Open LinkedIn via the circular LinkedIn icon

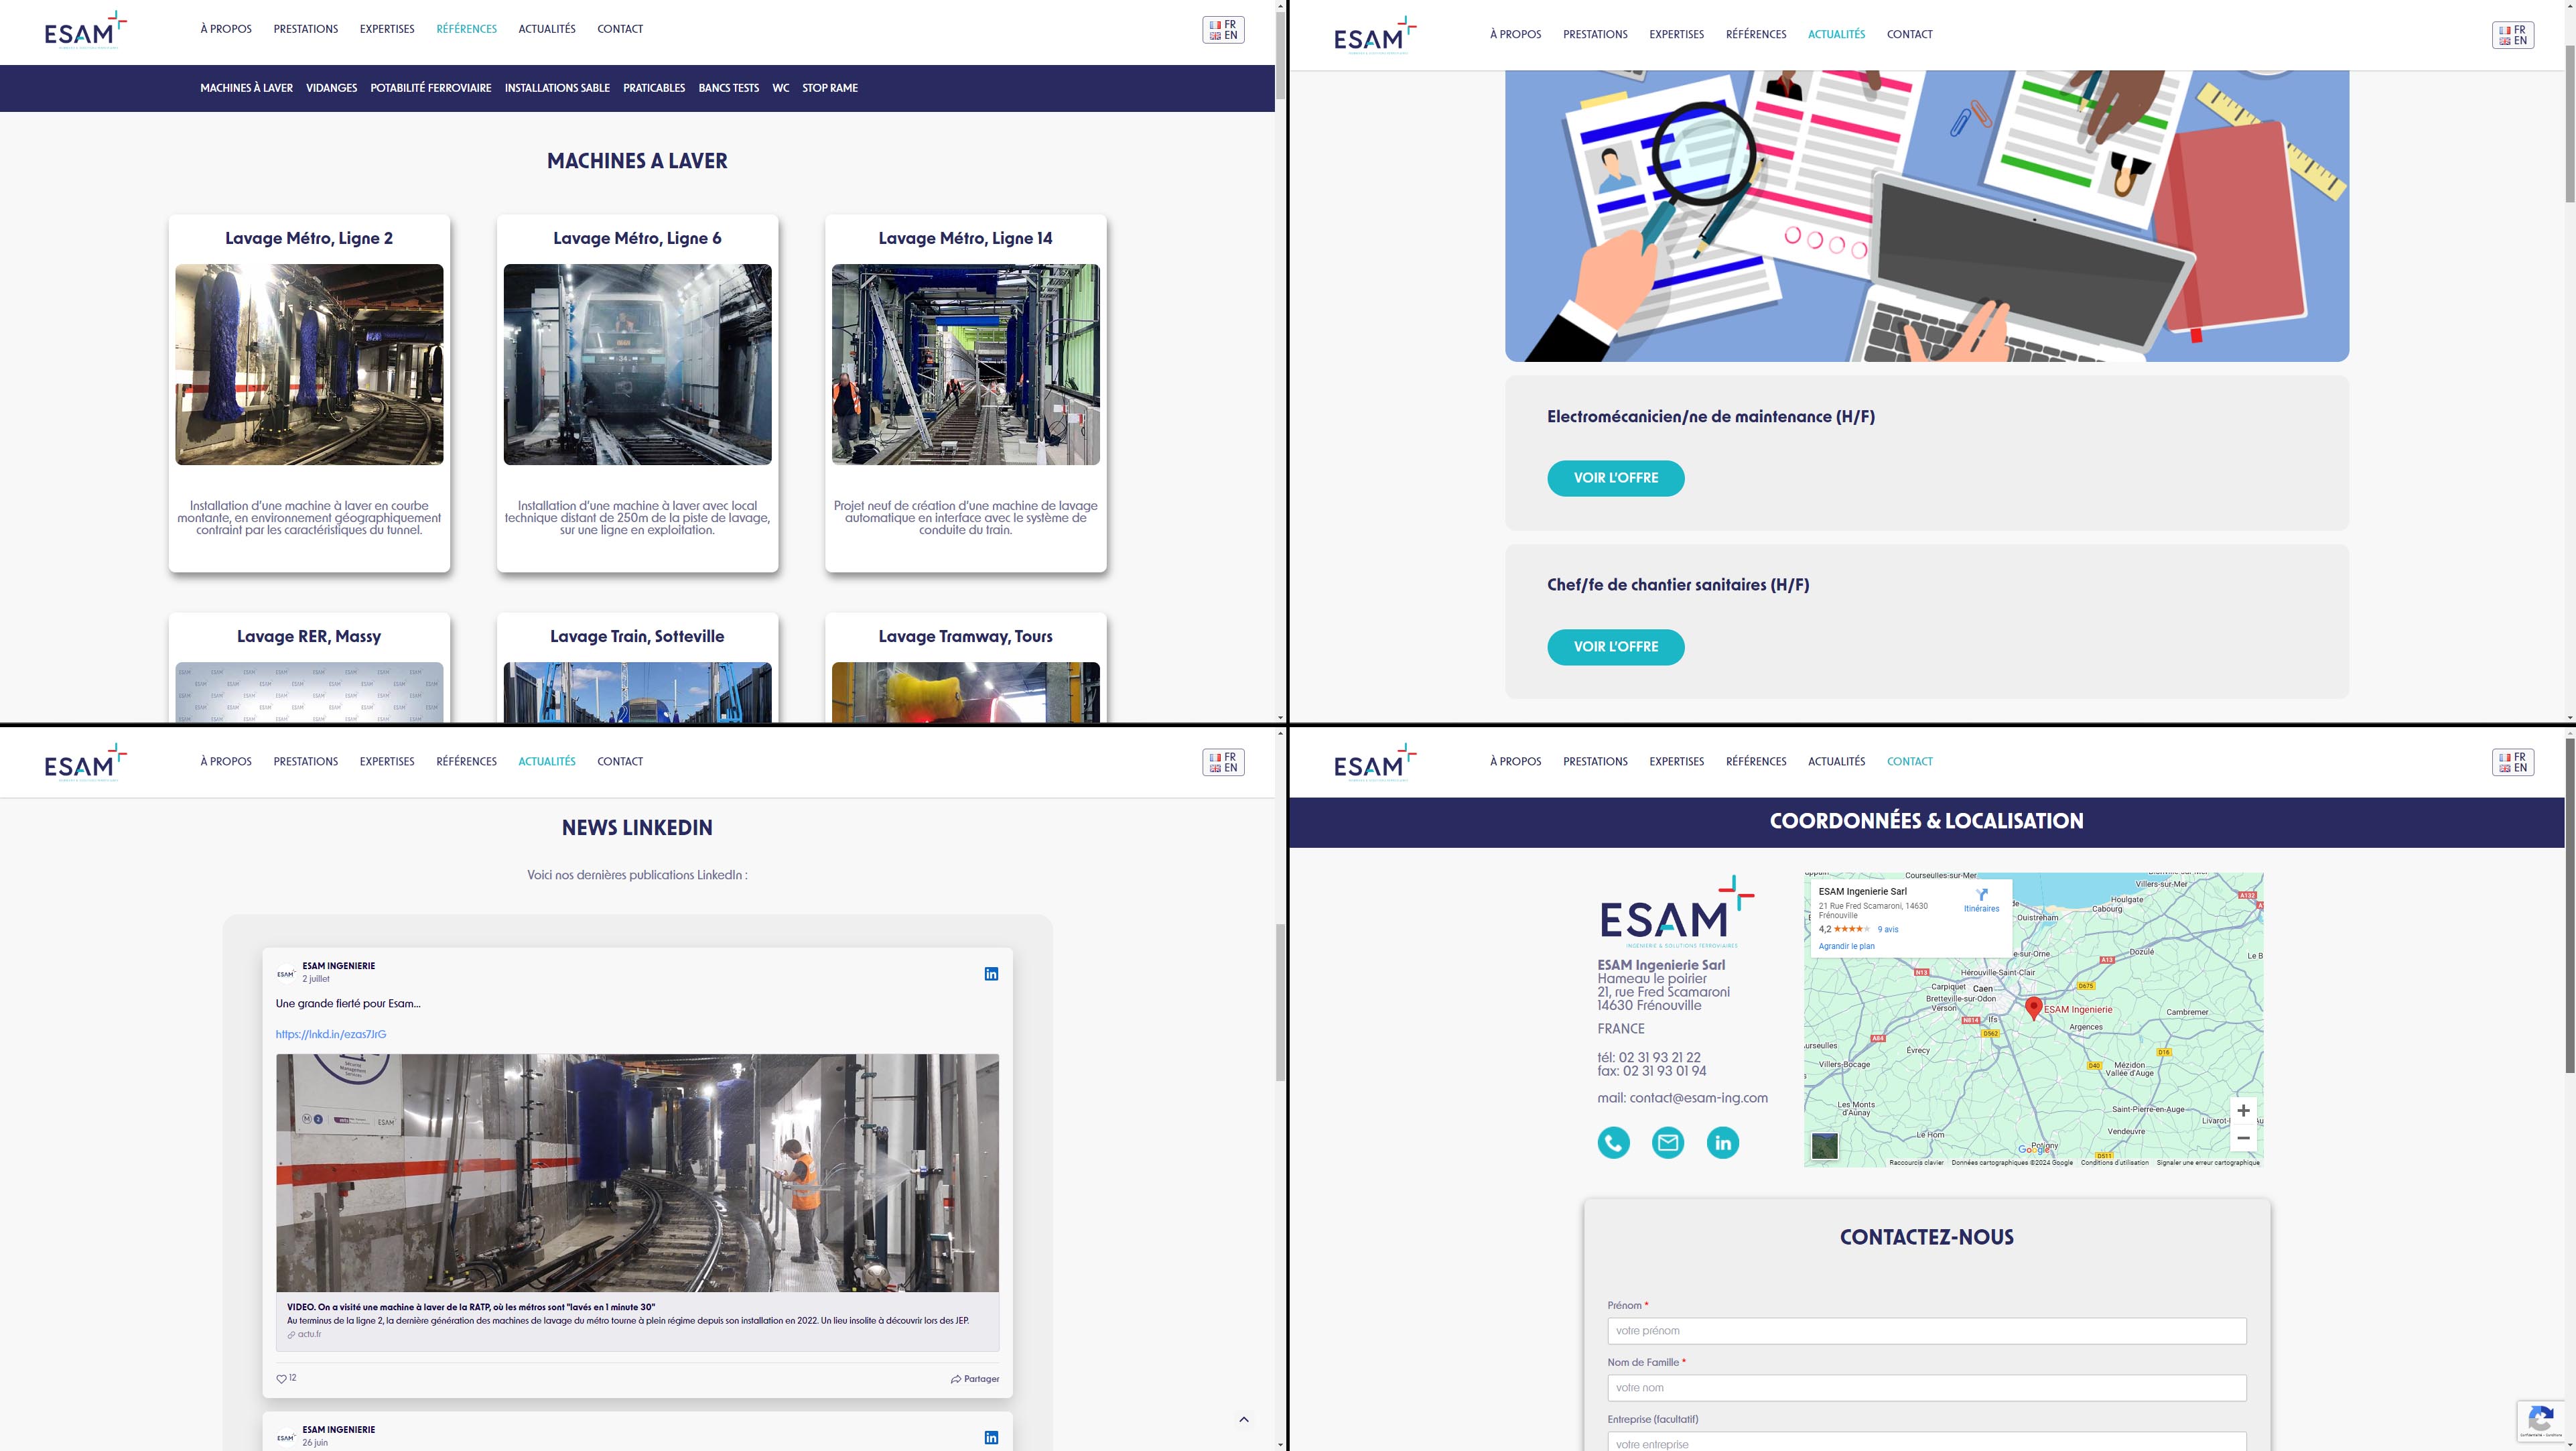coord(1722,1142)
